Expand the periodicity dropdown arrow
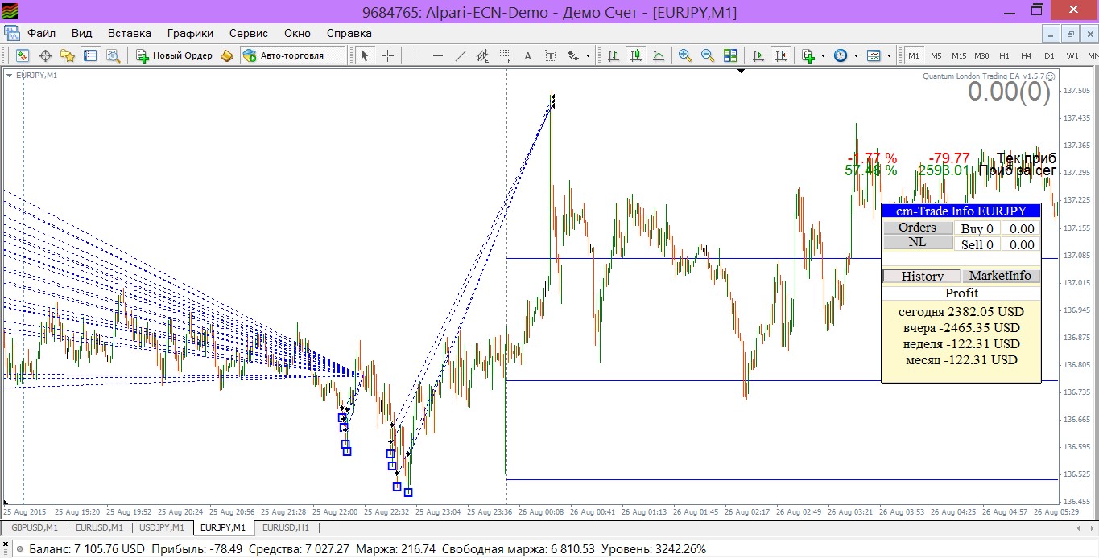This screenshot has width=1099, height=558. pyautogui.click(x=855, y=56)
